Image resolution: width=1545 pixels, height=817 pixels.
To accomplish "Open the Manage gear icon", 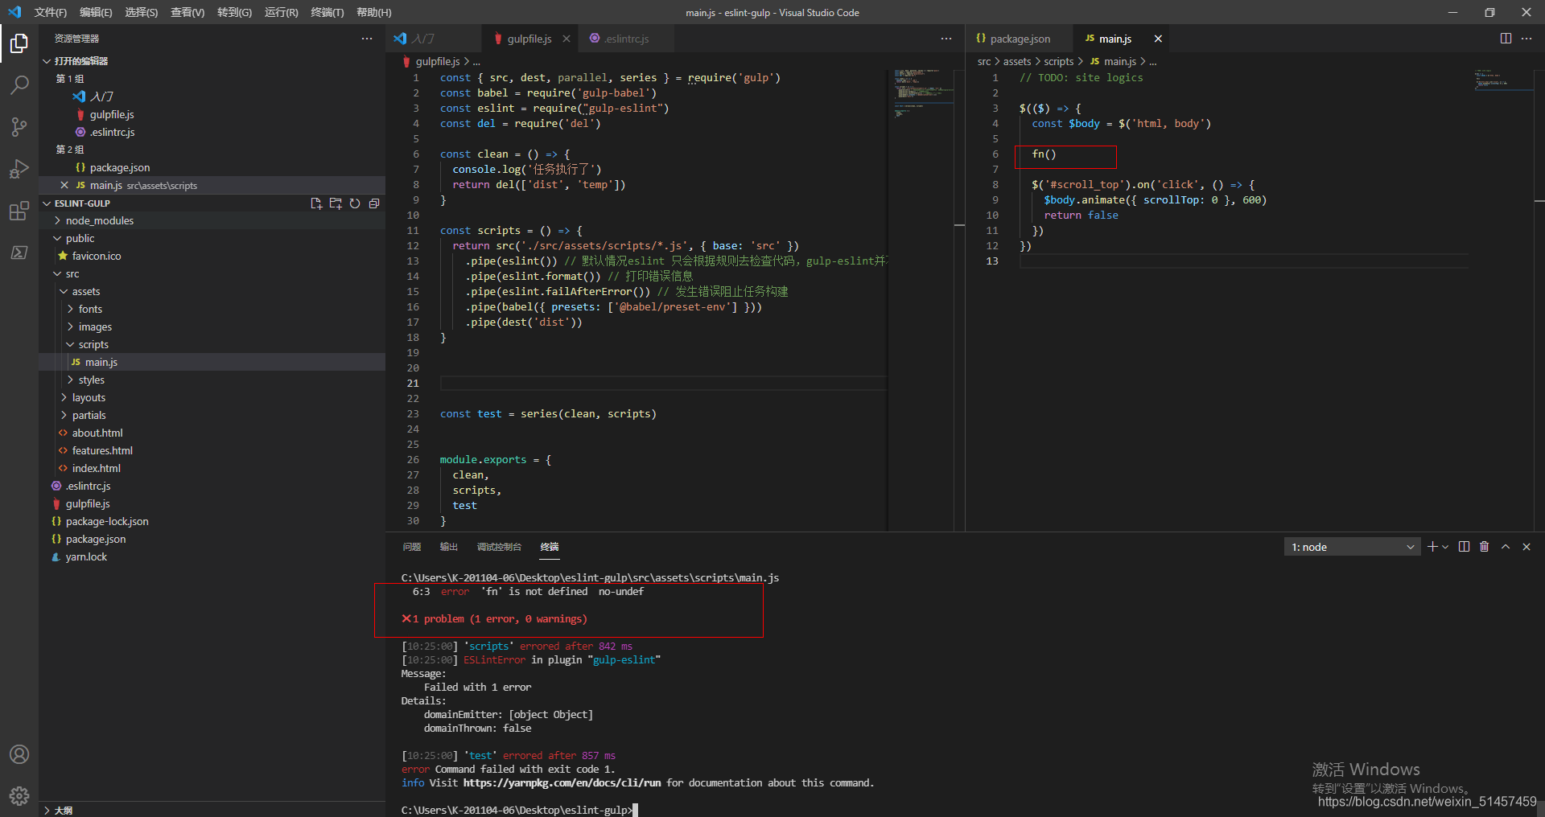I will pos(19,796).
